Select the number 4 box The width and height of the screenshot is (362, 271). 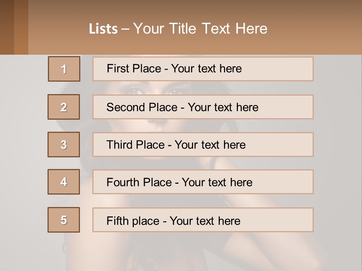64,182
